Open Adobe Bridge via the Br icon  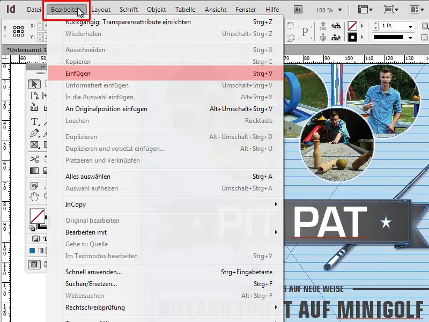tap(297, 9)
